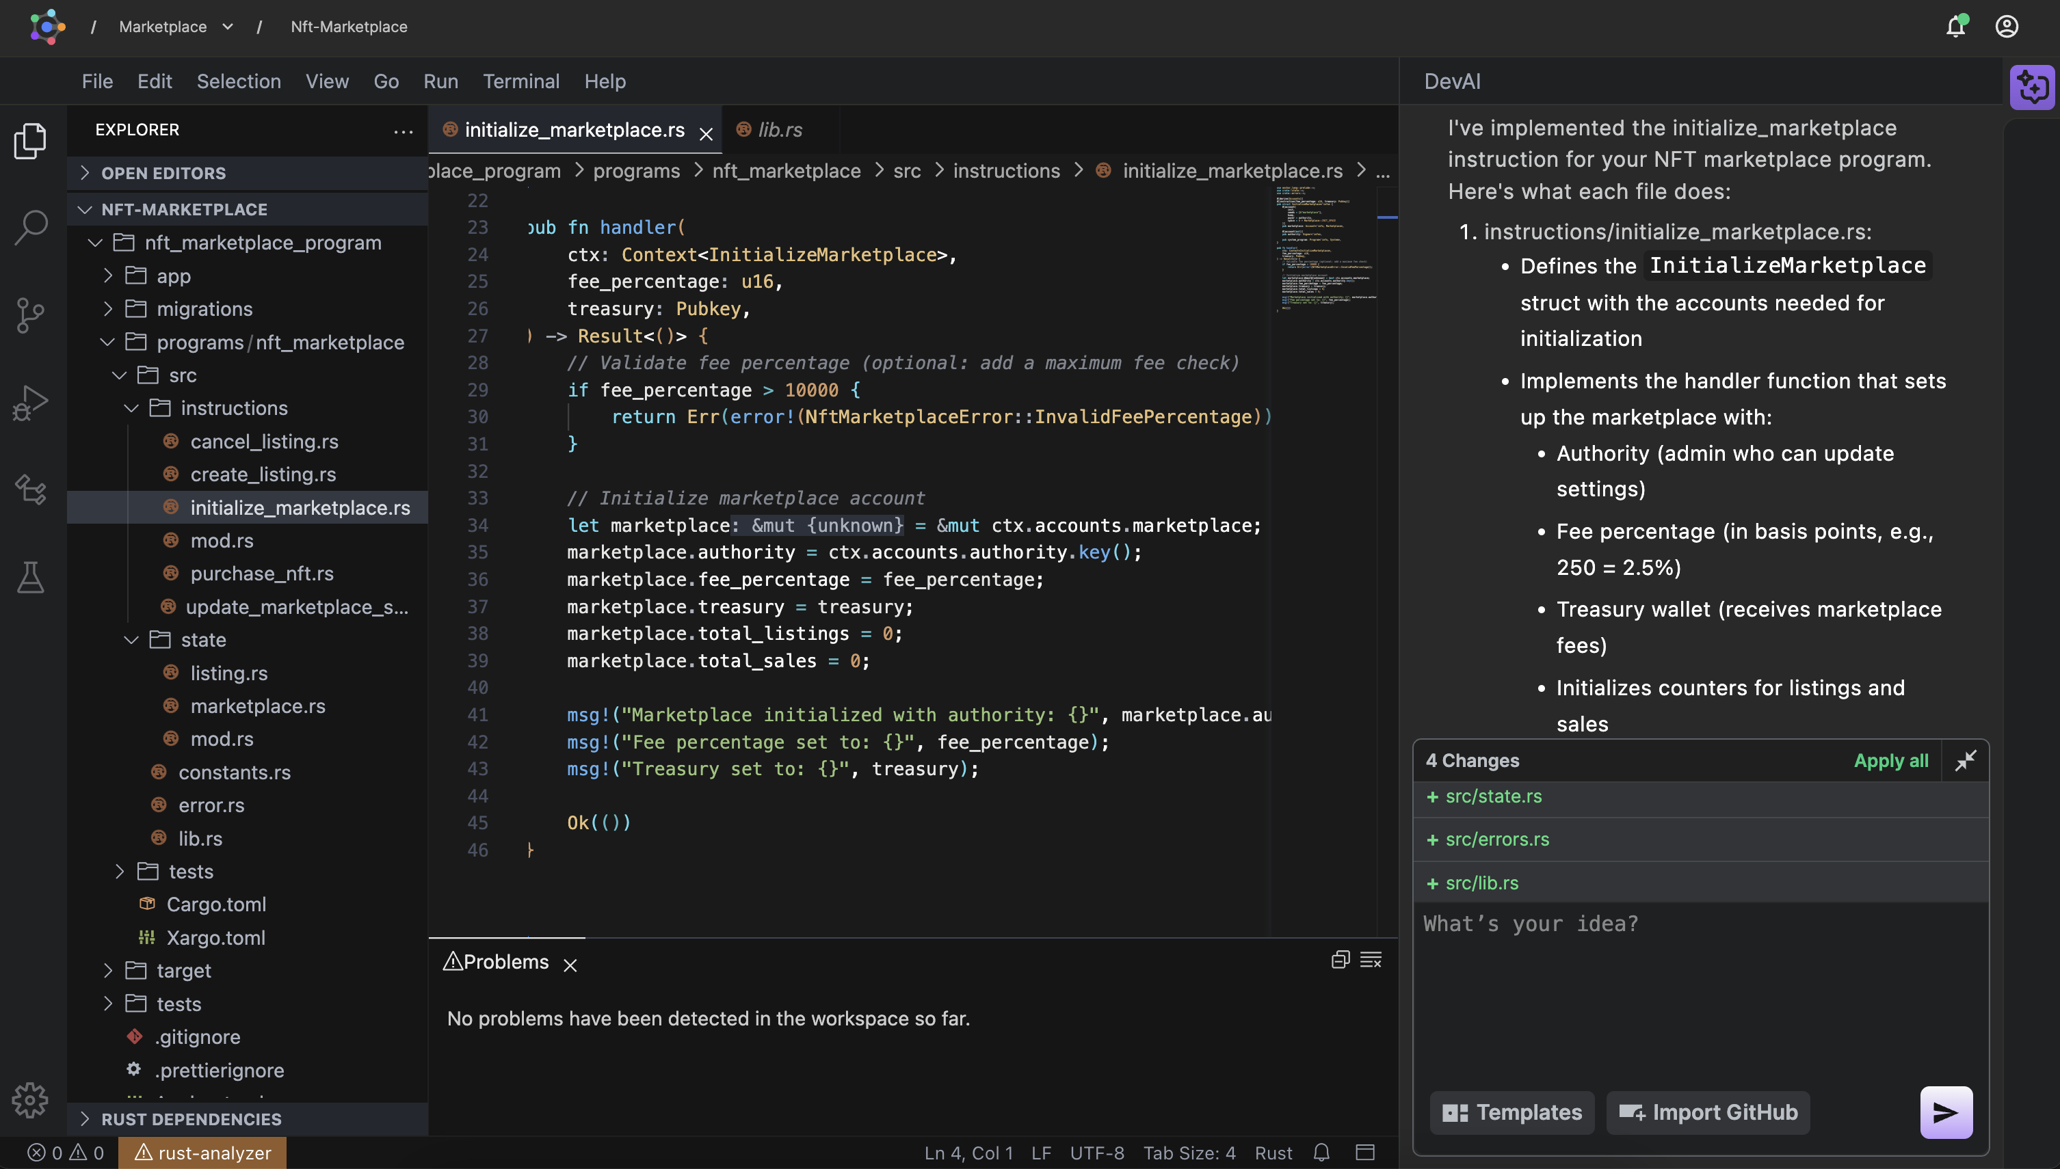The image size is (2060, 1169).
Task: Collapse the instructions folder
Action: click(x=248, y=408)
